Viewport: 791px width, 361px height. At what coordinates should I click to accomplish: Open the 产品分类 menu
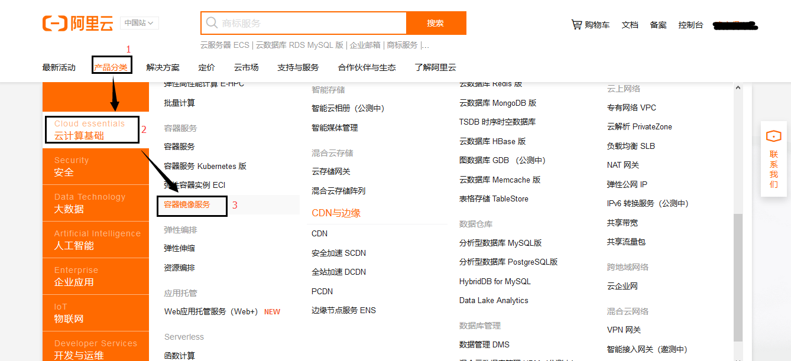tap(111, 67)
